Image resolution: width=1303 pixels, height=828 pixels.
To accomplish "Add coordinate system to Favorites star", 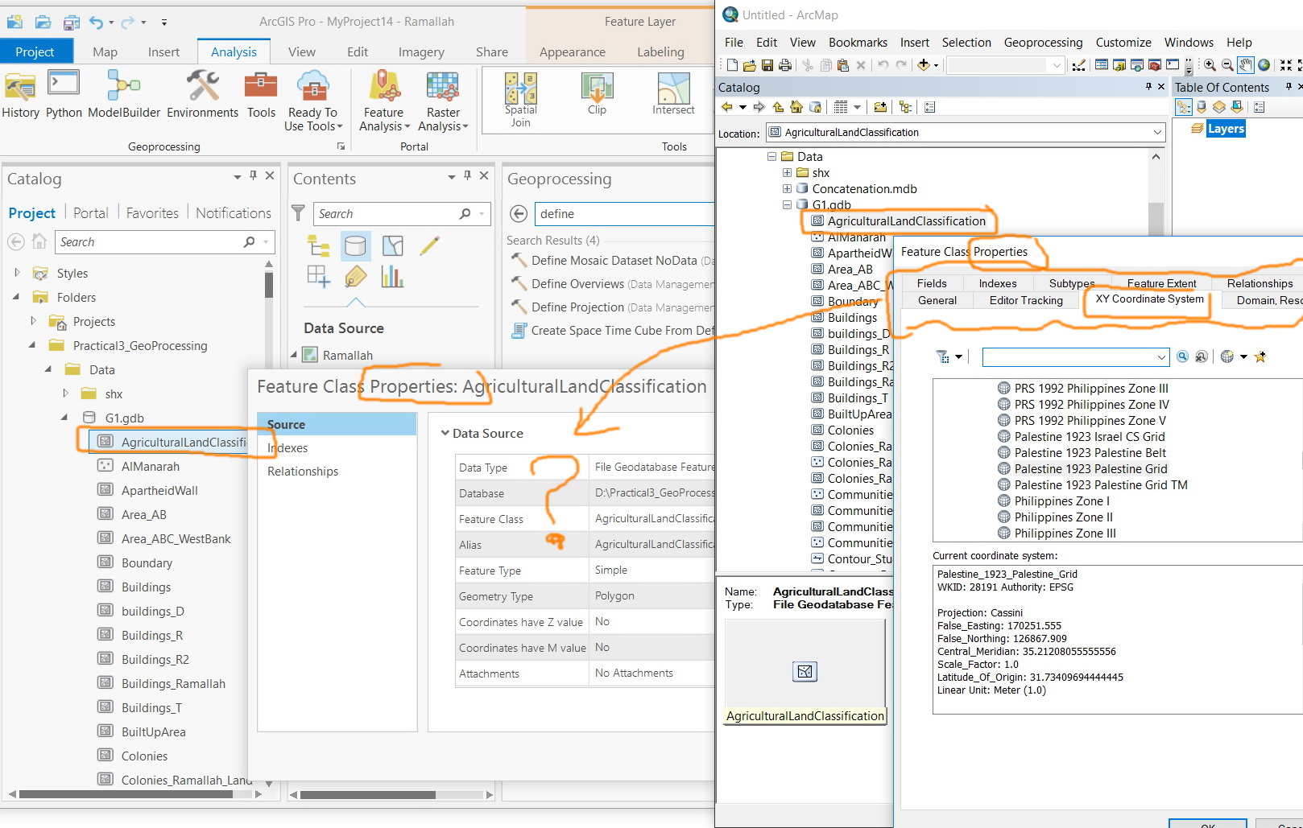I will tap(1260, 356).
